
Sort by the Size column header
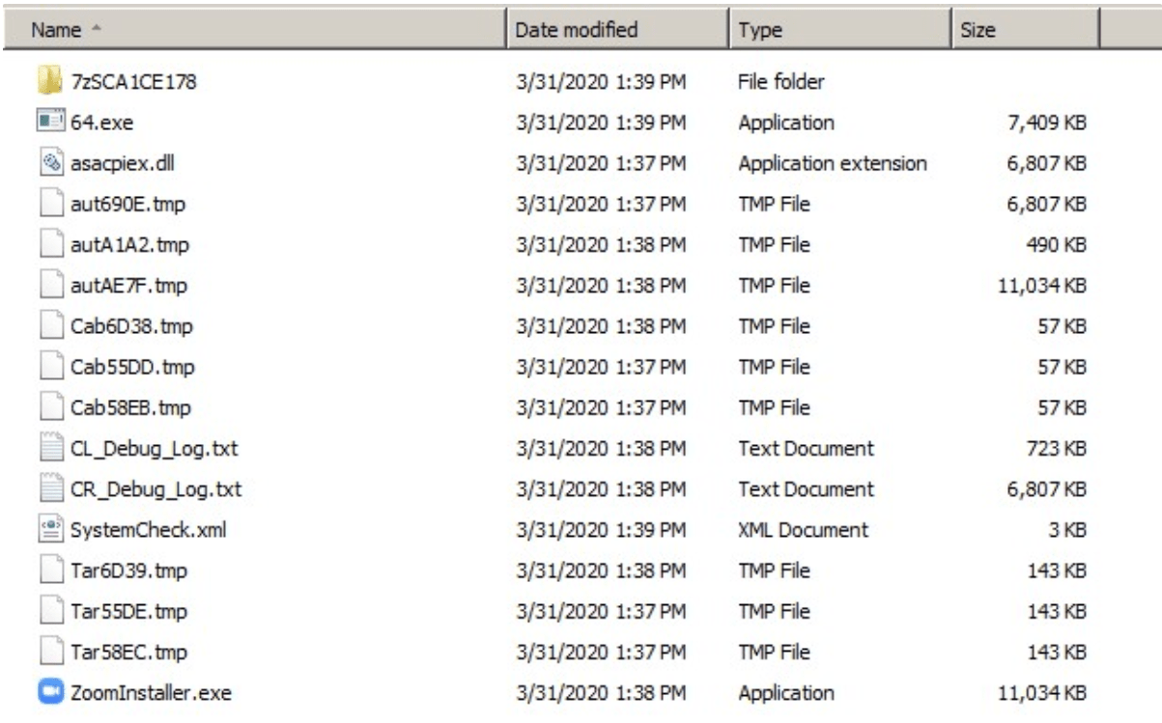[1026, 30]
